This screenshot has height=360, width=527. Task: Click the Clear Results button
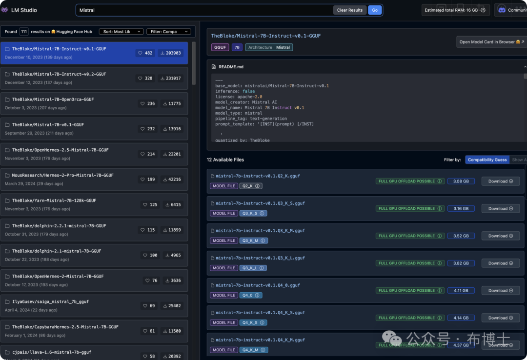(x=349, y=10)
